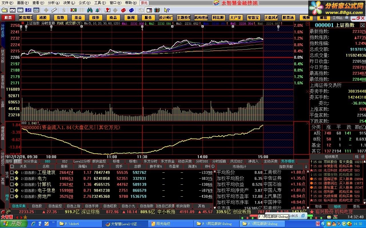Click the red round toolbar icon
Image resolution: width=366 pixels, height=228 pixels.
coord(124,10)
